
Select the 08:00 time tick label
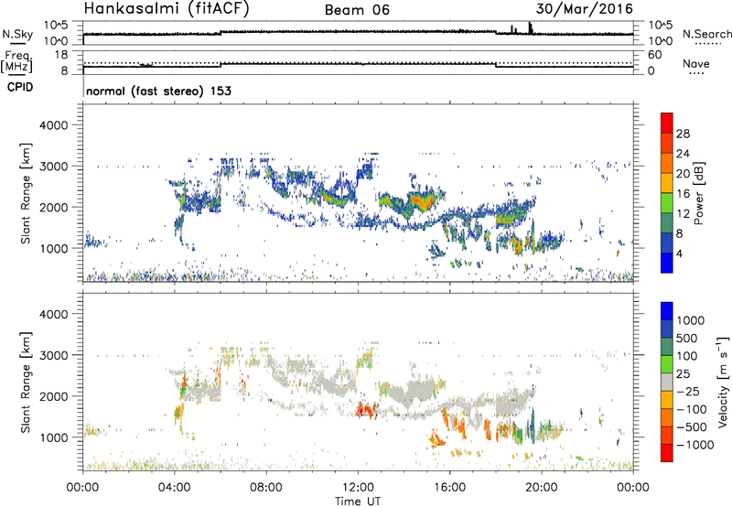[x=266, y=488]
